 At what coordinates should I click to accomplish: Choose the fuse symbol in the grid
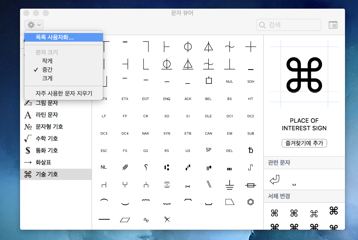coord(250,185)
